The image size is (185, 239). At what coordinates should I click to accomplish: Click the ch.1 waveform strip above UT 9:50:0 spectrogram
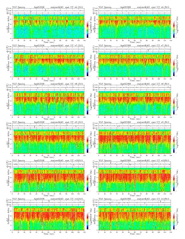135,126
